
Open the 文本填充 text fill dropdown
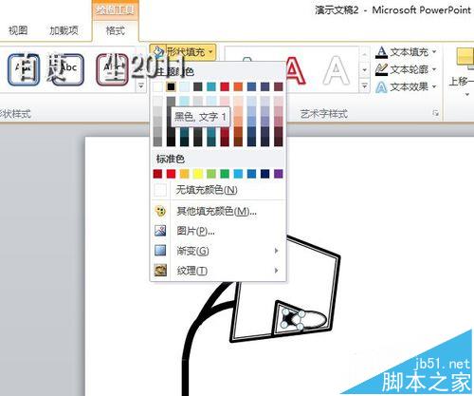[x=406, y=51]
